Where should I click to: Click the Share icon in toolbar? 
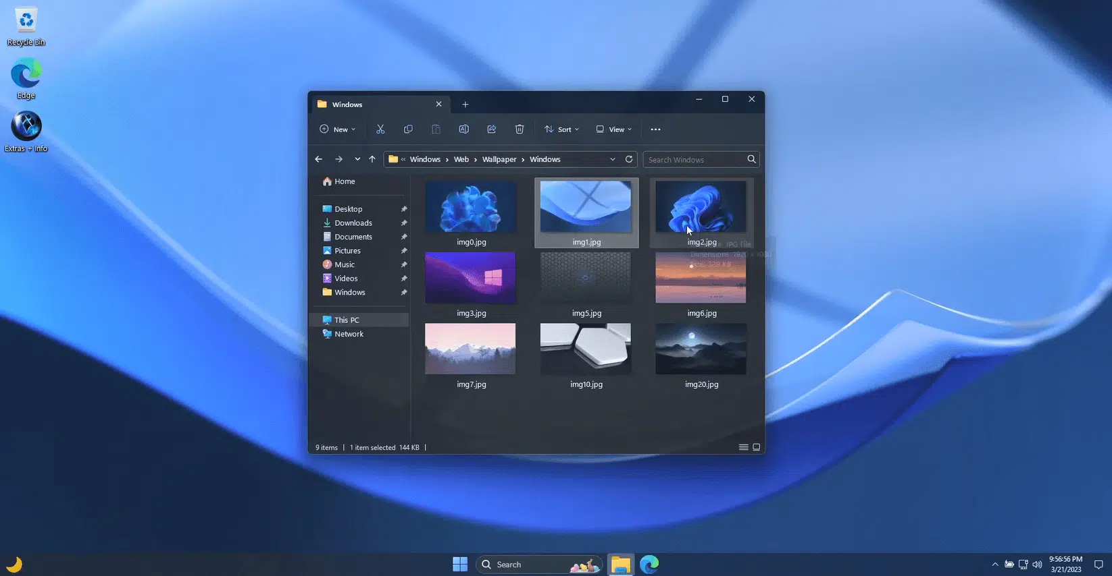[491, 129]
